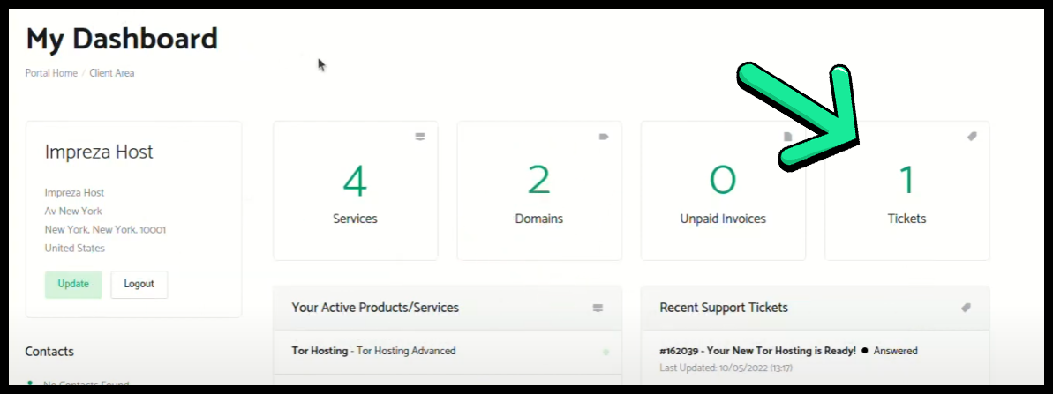Go to Portal Home breadcrumb
Screen dimensions: 1053x394
51,73
